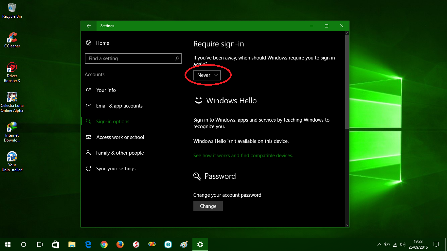The width and height of the screenshot is (447, 251).
Task: Open Microsoft Edge from the taskbar
Action: point(88,244)
